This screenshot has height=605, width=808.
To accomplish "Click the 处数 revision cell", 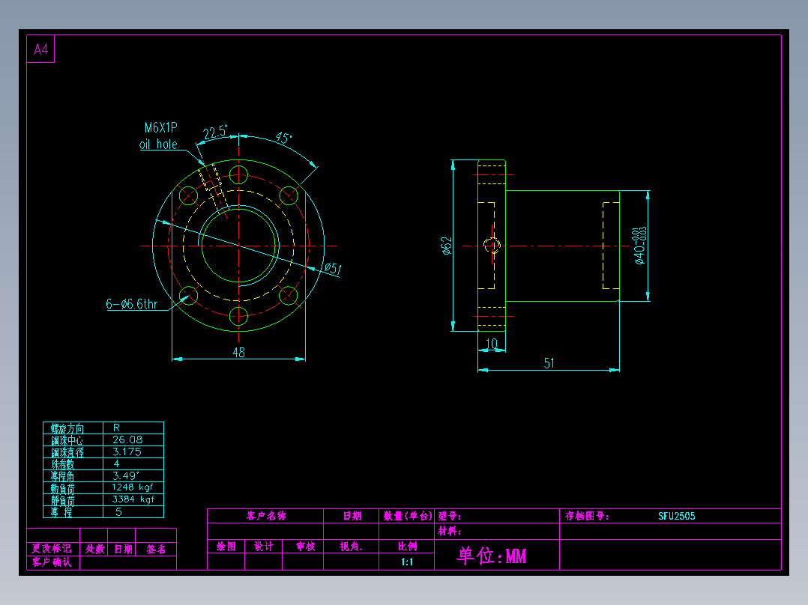I will (95, 549).
